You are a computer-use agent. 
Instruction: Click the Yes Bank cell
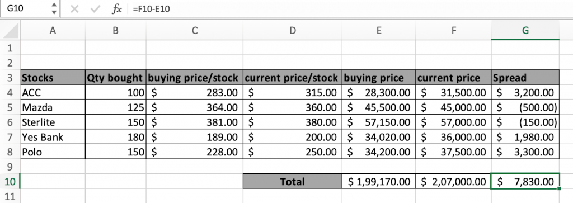click(x=53, y=137)
